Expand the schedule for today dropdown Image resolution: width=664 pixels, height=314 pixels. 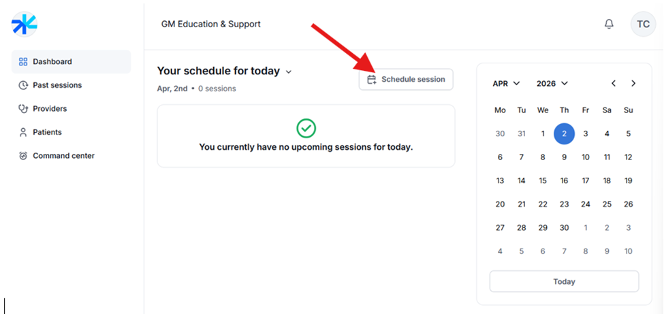point(289,72)
